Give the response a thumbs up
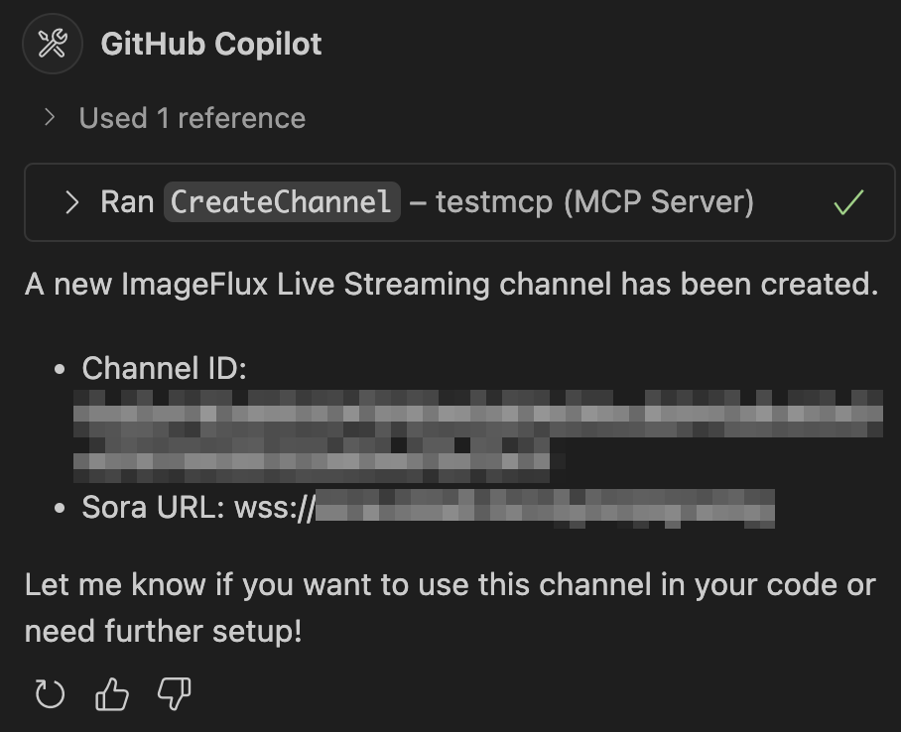Image resolution: width=901 pixels, height=732 pixels. 111,693
